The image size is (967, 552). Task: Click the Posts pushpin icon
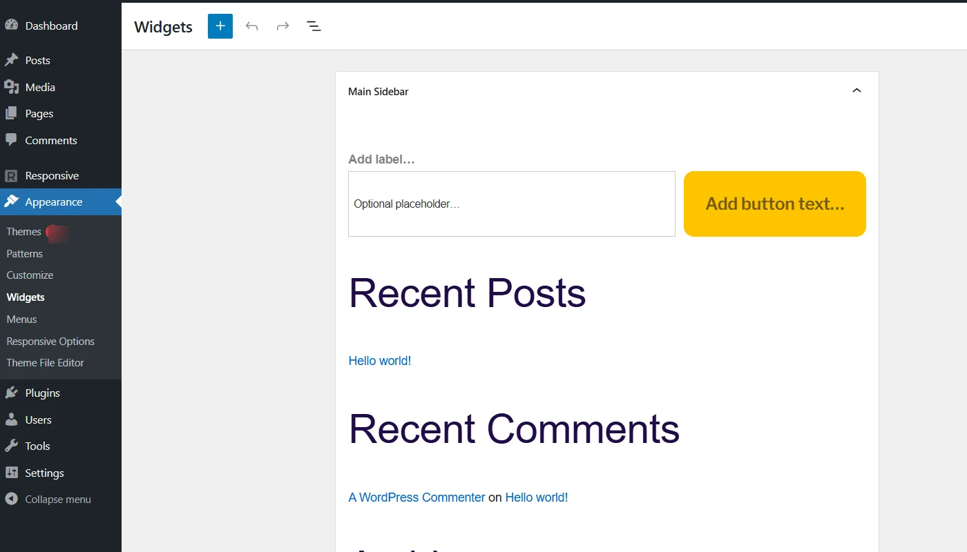11,60
